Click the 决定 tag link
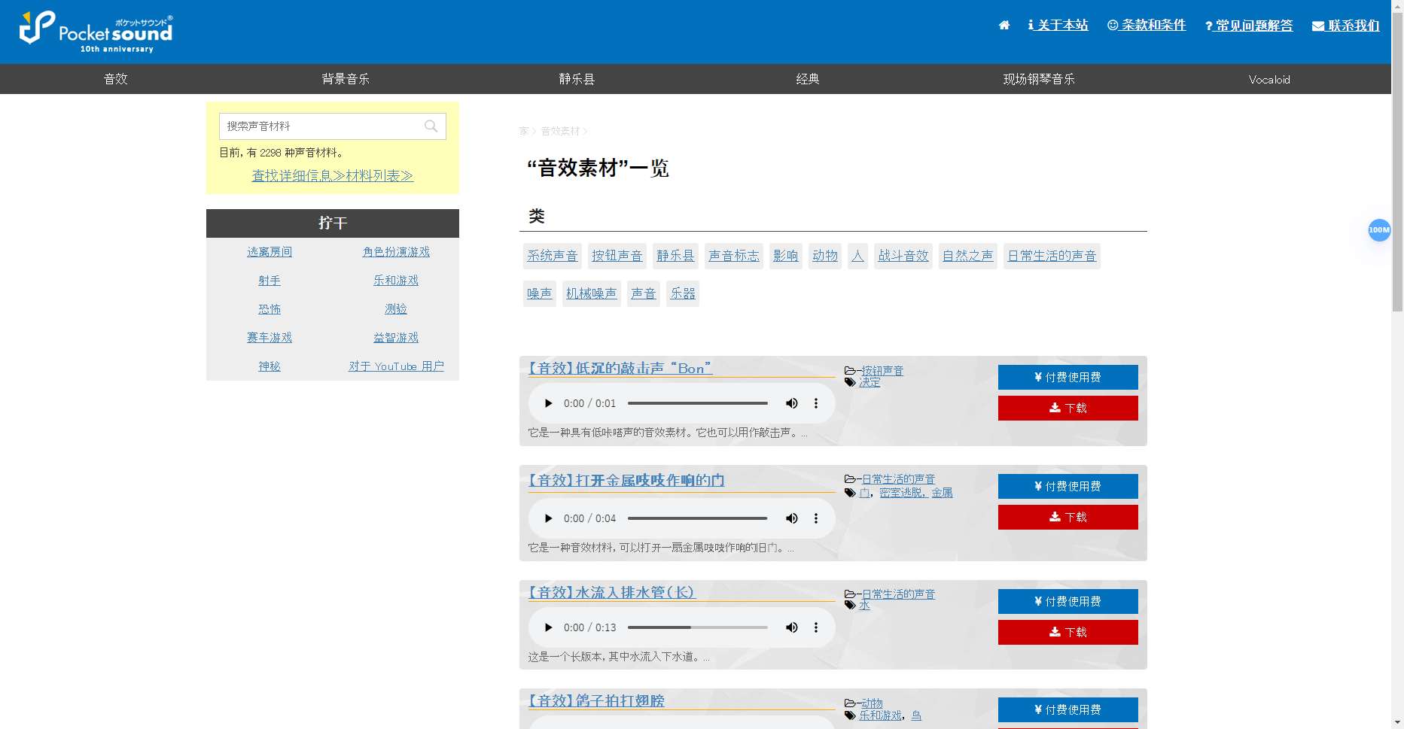The width and height of the screenshot is (1404, 729). click(870, 382)
